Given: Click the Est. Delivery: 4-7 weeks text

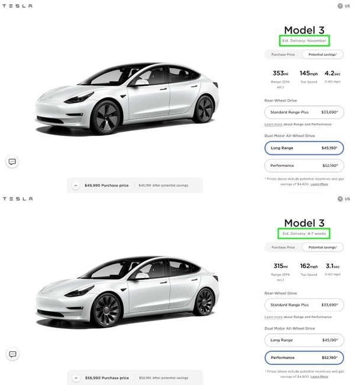Looking at the screenshot, I should pos(304,234).
